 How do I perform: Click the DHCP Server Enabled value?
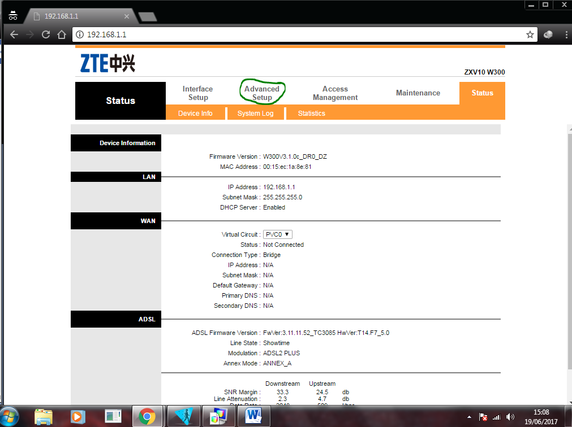274,207
